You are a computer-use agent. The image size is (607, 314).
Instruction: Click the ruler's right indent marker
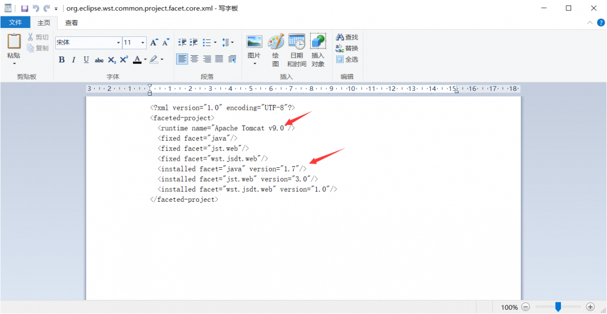(456, 91)
